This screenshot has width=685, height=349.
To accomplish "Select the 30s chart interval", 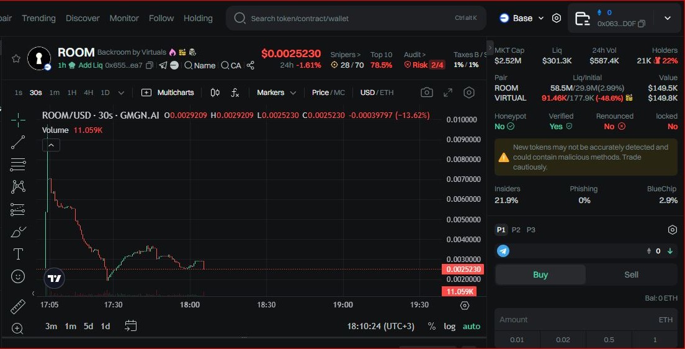I will point(36,93).
